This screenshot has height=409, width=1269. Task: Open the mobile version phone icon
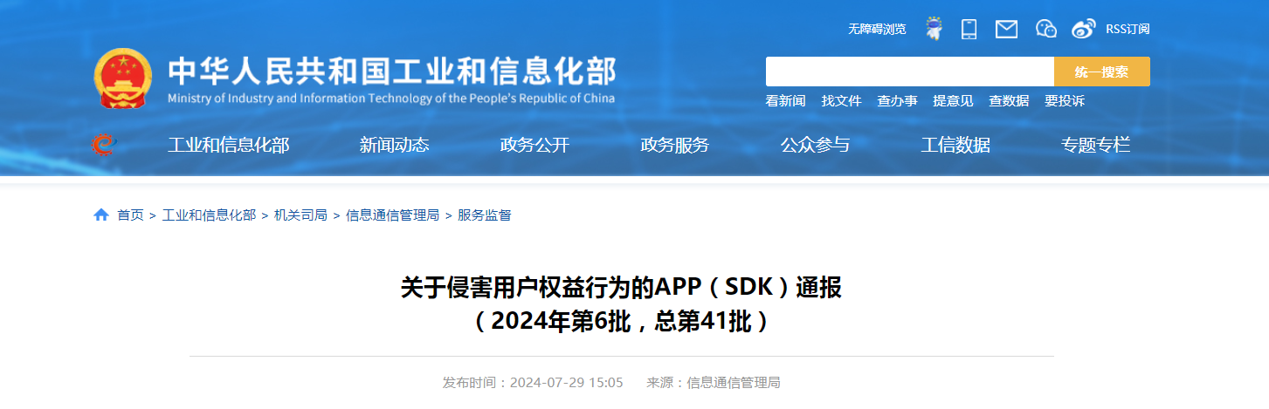pos(969,29)
